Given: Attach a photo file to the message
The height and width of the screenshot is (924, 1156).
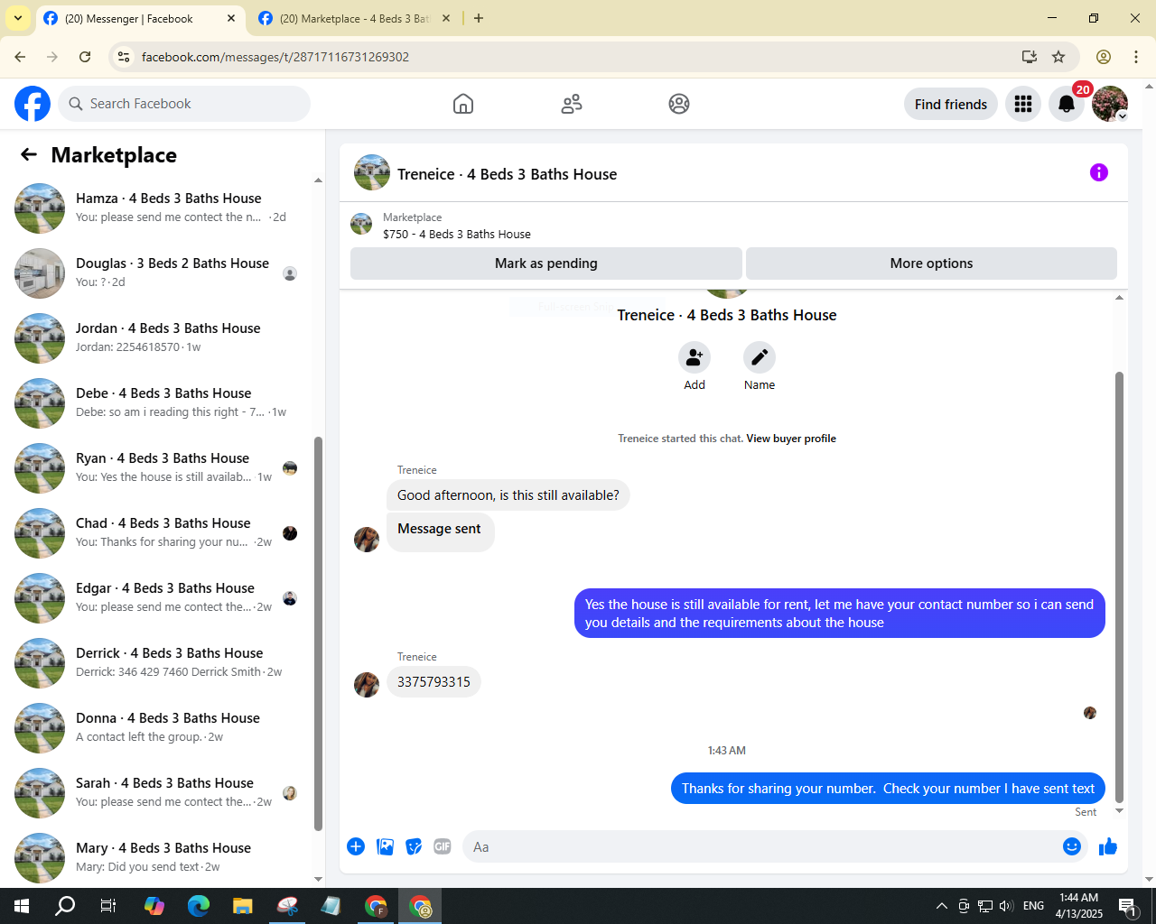Looking at the screenshot, I should 385,846.
